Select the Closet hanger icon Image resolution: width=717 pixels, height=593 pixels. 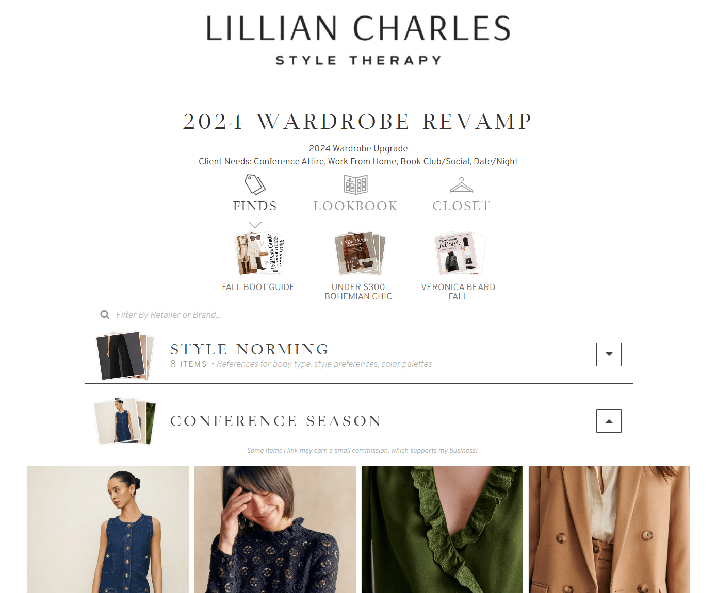461,185
